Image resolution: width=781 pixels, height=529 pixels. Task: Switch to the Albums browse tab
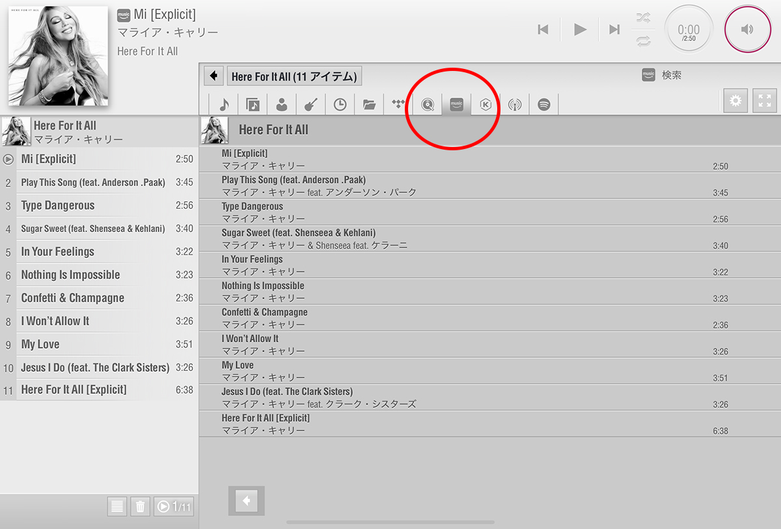click(x=253, y=104)
